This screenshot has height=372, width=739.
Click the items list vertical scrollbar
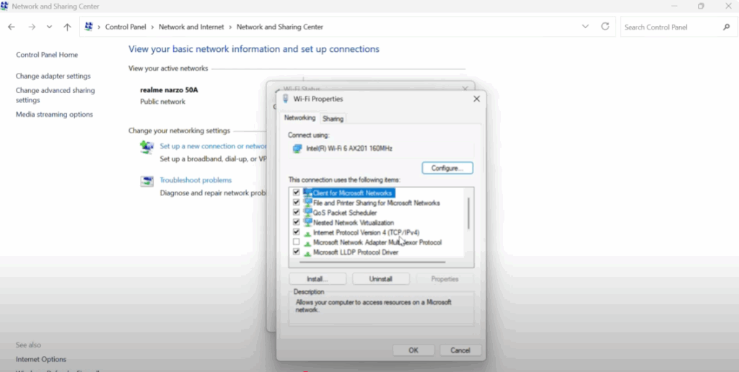pos(468,213)
